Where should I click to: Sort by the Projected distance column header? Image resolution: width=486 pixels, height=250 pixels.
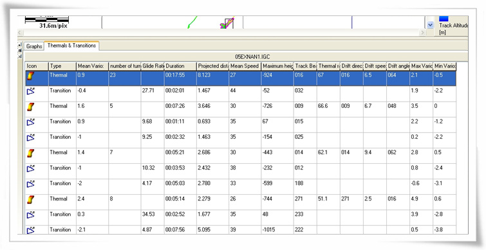(213, 66)
